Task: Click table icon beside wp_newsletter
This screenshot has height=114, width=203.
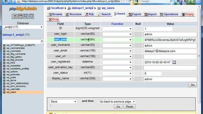Action: click(x=4, y=66)
